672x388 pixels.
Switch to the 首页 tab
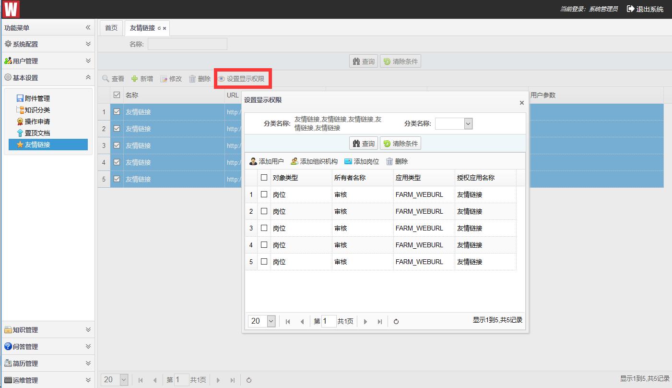pos(111,28)
